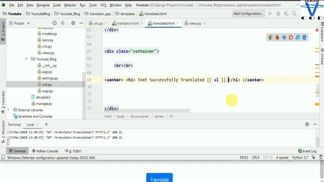Viewport: 324px width, 182px height.
Task: Open the Python Console tab
Action: (x=45, y=151)
